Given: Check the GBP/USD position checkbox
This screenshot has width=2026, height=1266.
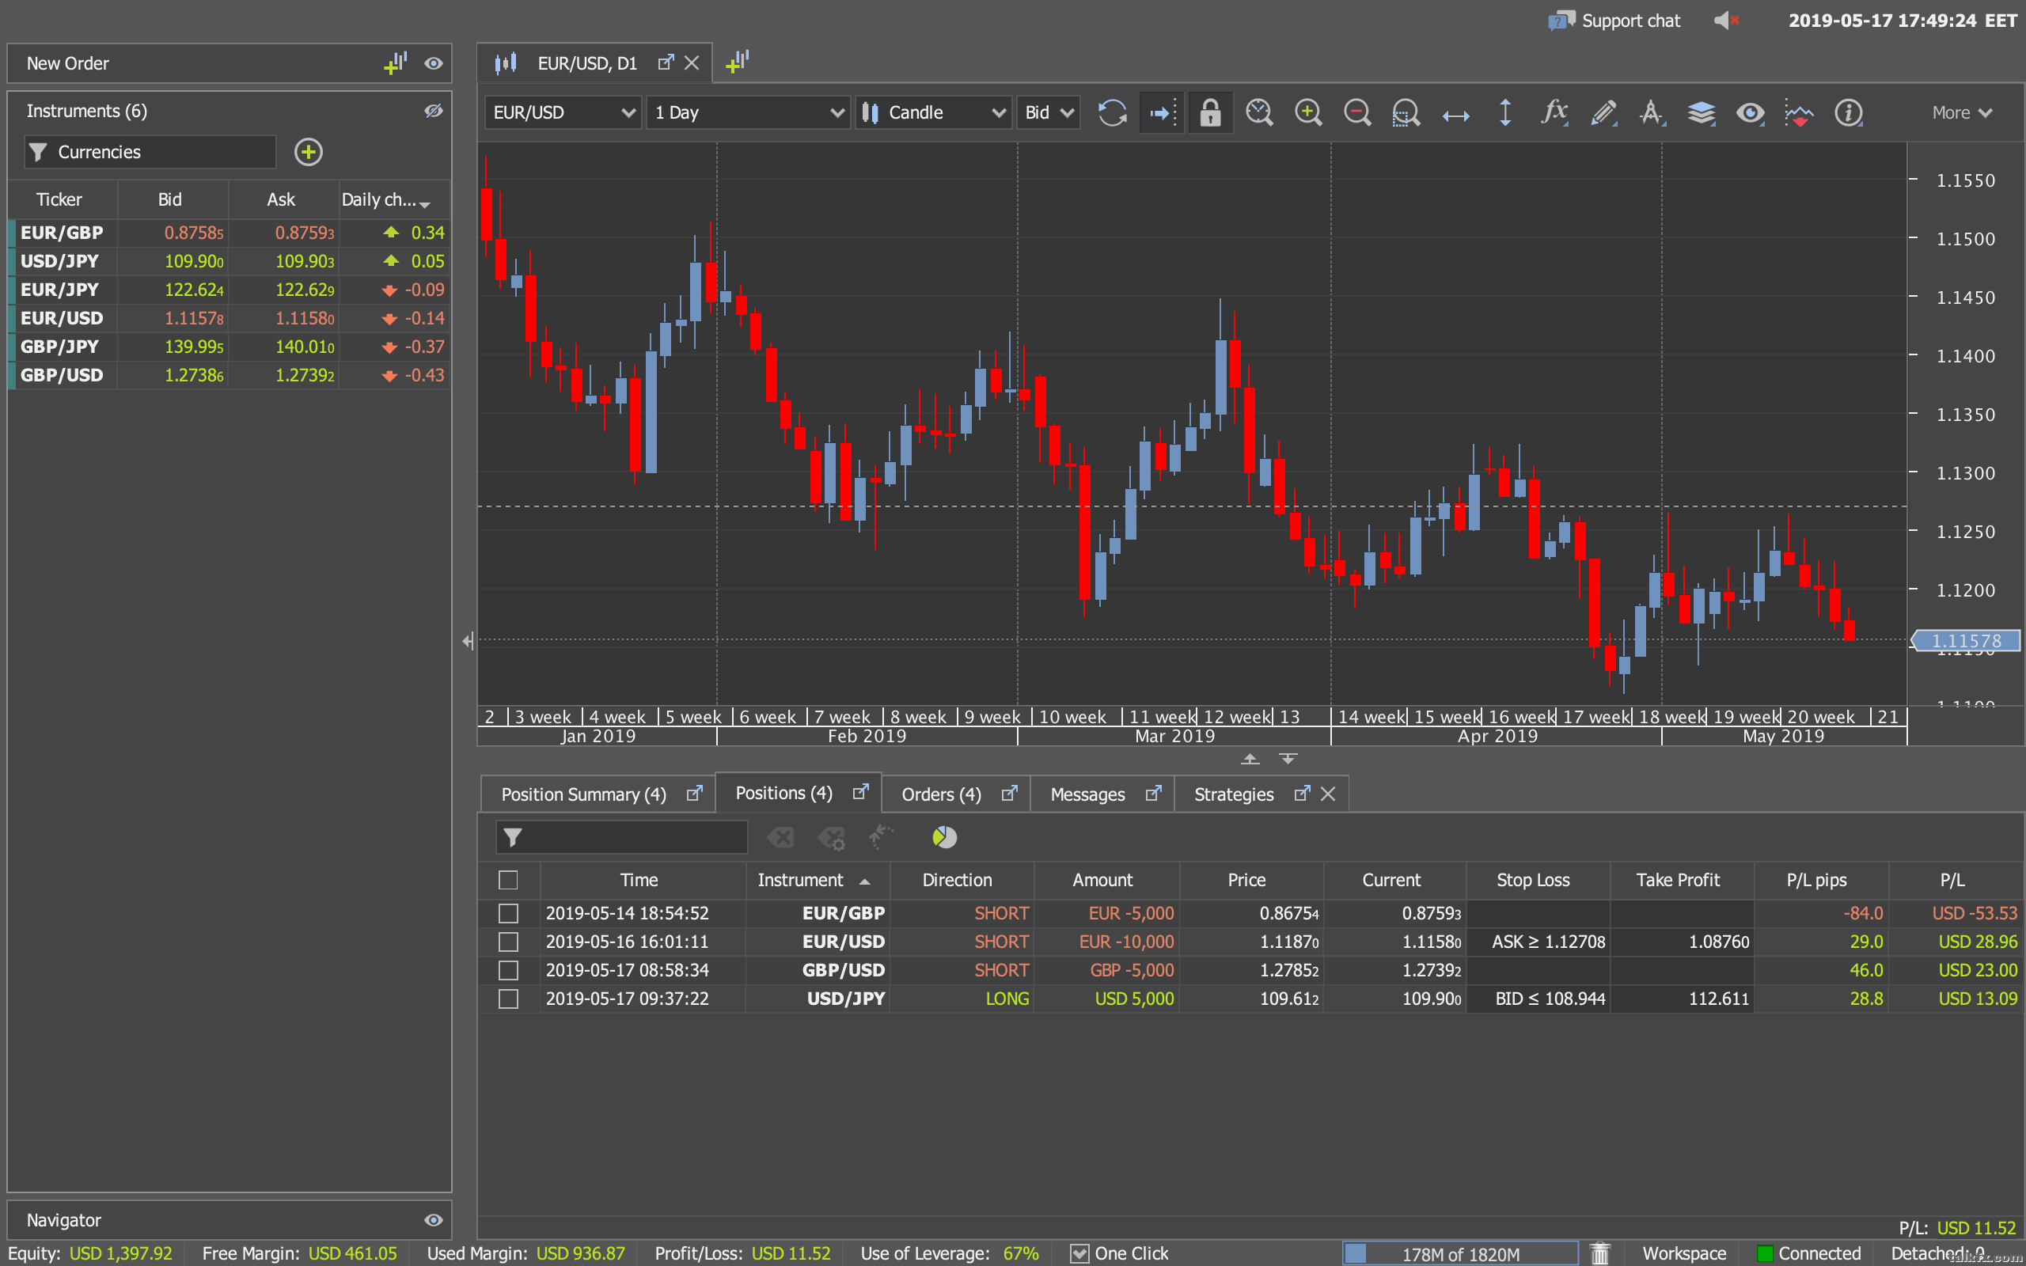Looking at the screenshot, I should coord(508,970).
